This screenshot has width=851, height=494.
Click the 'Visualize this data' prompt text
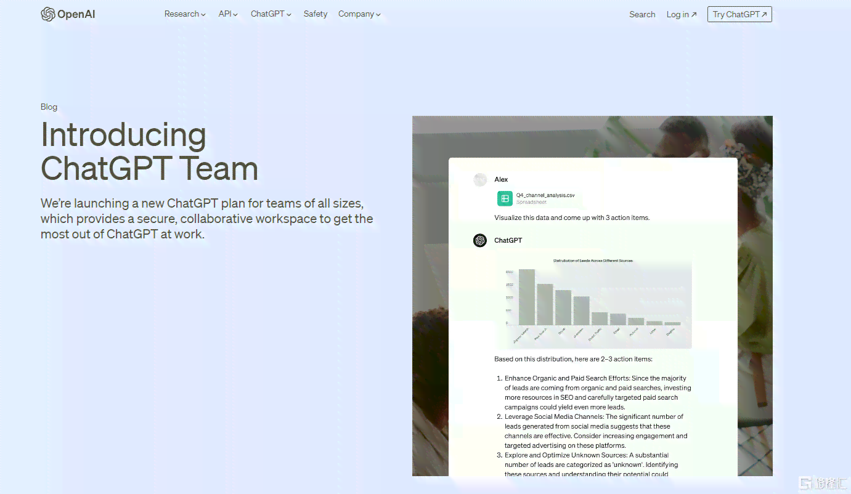(x=572, y=217)
